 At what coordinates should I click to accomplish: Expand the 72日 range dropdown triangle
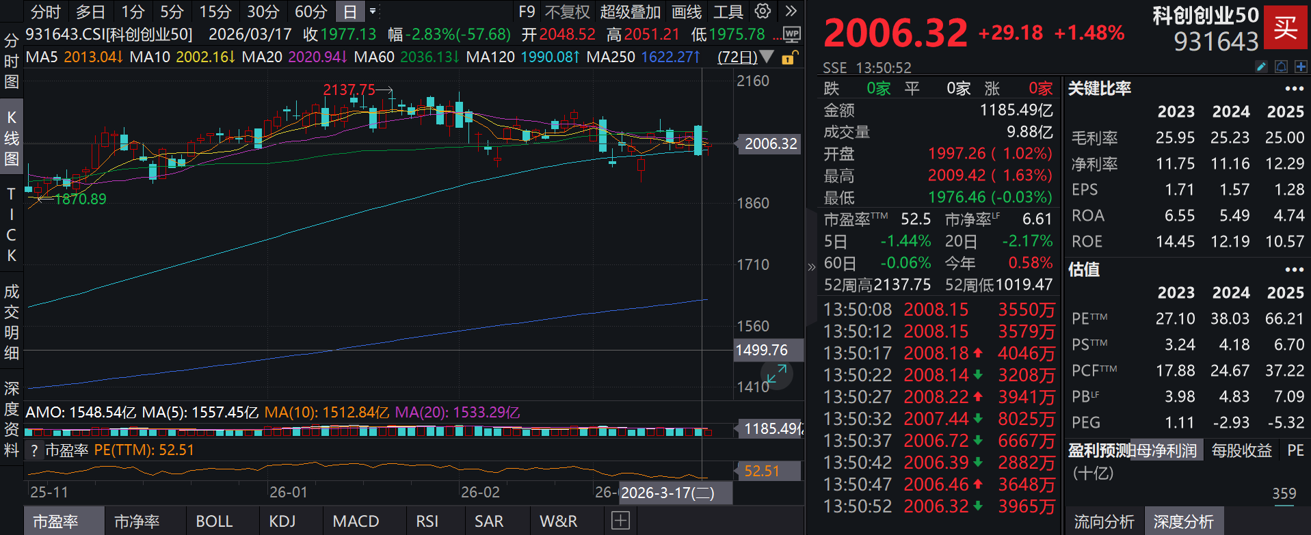767,57
